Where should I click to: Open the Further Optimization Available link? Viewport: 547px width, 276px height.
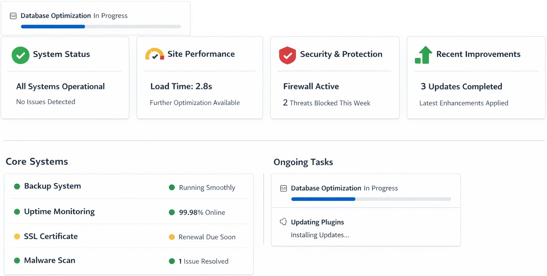tap(195, 103)
